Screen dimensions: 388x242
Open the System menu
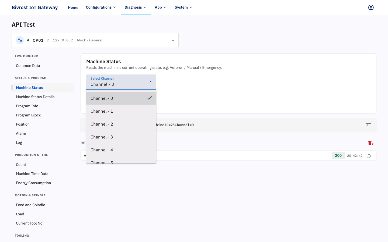[183, 8]
